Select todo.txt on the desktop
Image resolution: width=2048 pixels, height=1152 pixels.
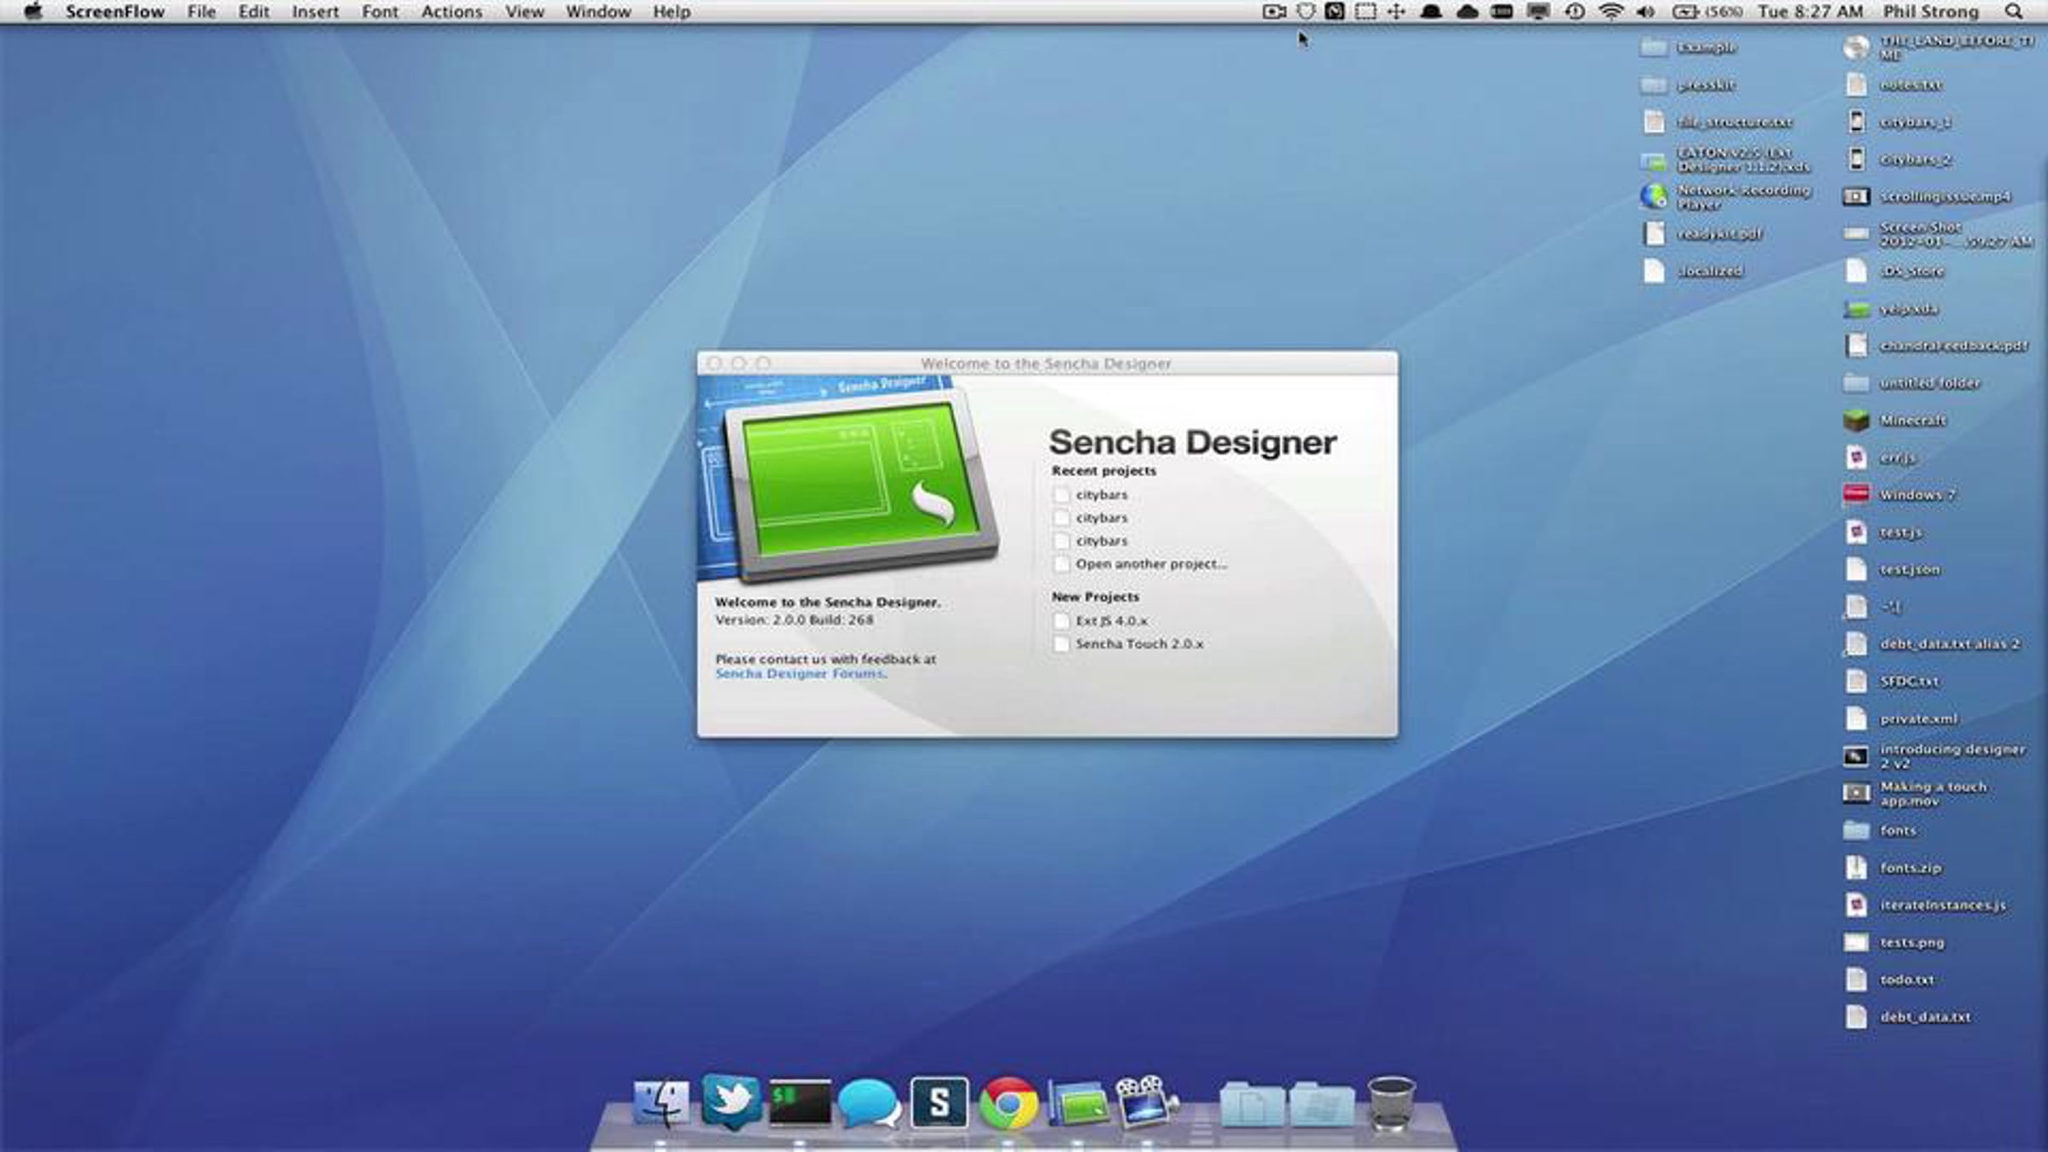tap(1856, 980)
